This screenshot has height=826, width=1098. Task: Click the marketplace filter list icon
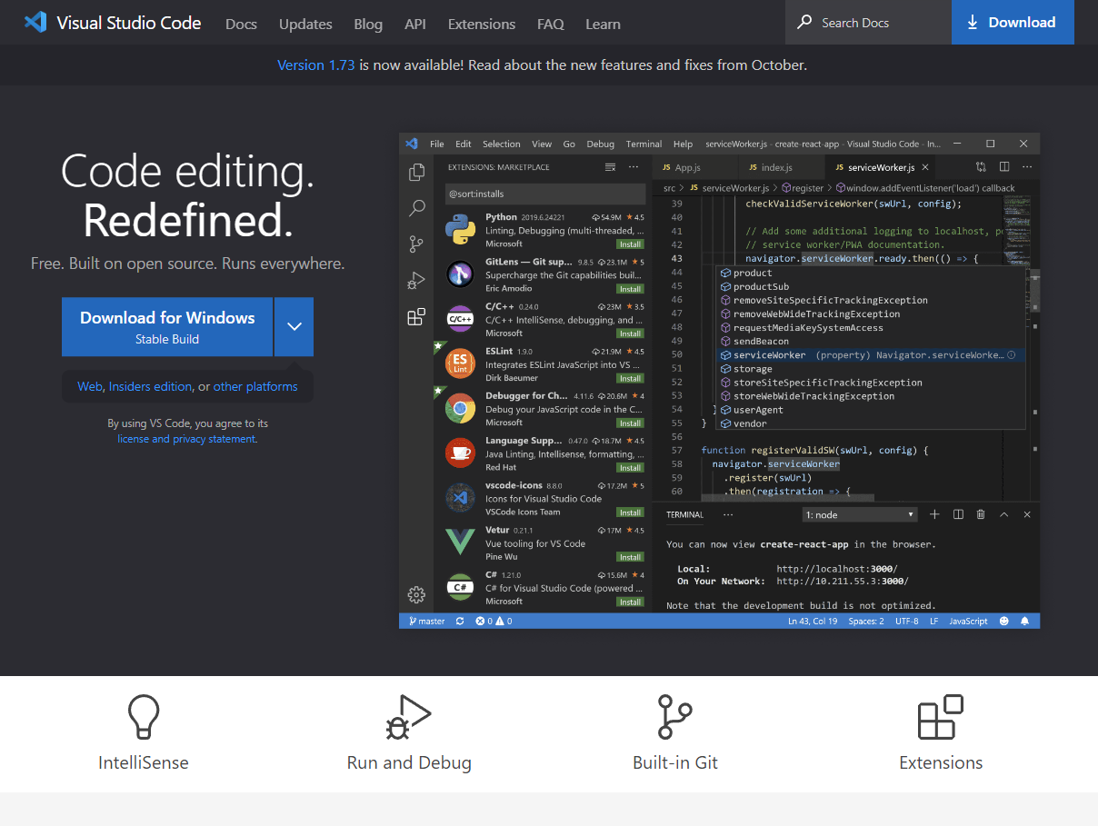[x=611, y=167]
